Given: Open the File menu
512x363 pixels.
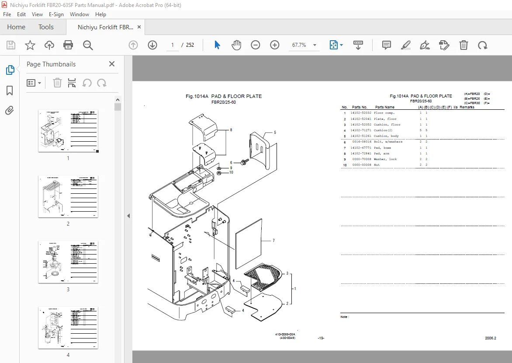Looking at the screenshot, I should (7, 14).
